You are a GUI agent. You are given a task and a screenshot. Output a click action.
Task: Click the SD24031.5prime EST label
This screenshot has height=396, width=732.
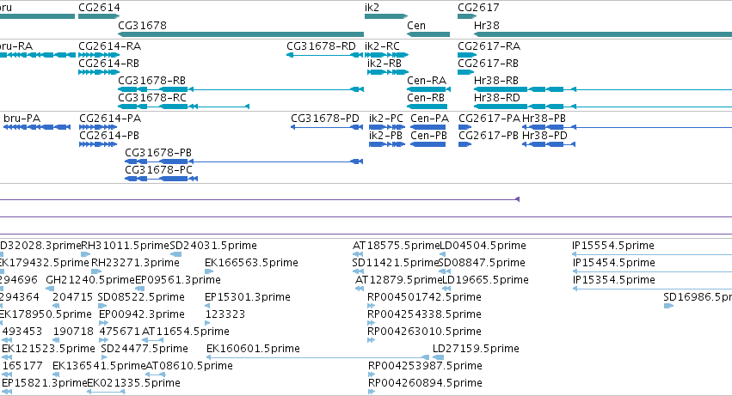(x=213, y=246)
